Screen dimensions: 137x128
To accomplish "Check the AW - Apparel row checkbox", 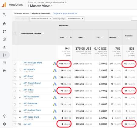I will [x=15, y=71].
